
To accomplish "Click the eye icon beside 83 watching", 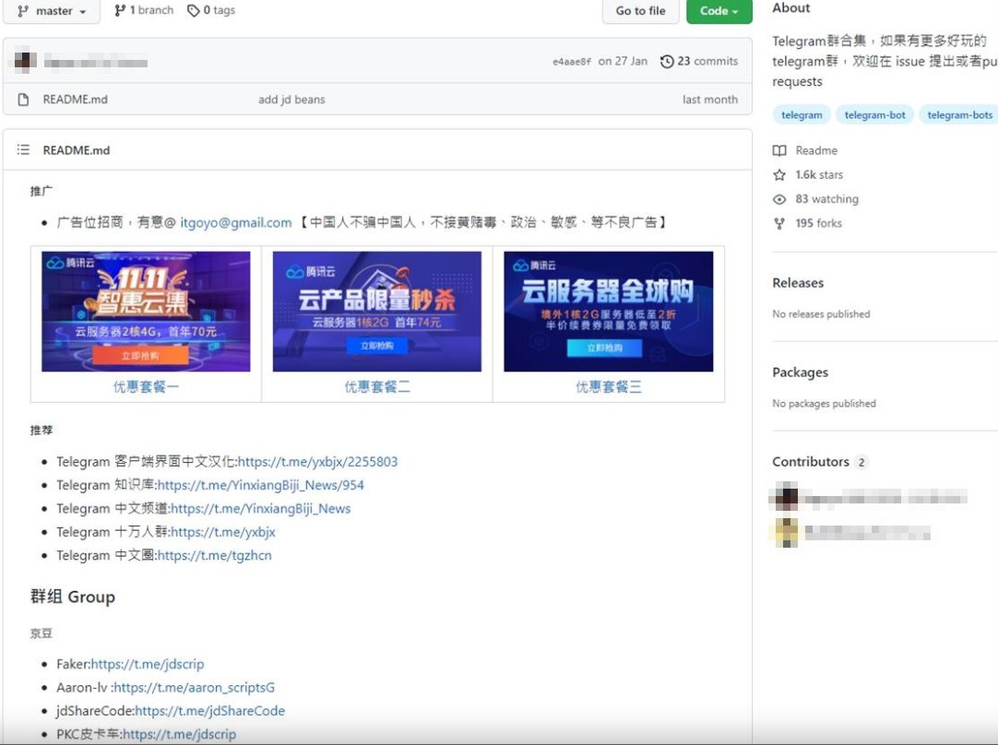I will pos(779,199).
